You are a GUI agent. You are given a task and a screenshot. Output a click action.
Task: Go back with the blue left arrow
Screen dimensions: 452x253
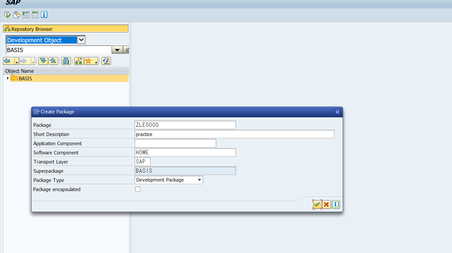pos(7,61)
